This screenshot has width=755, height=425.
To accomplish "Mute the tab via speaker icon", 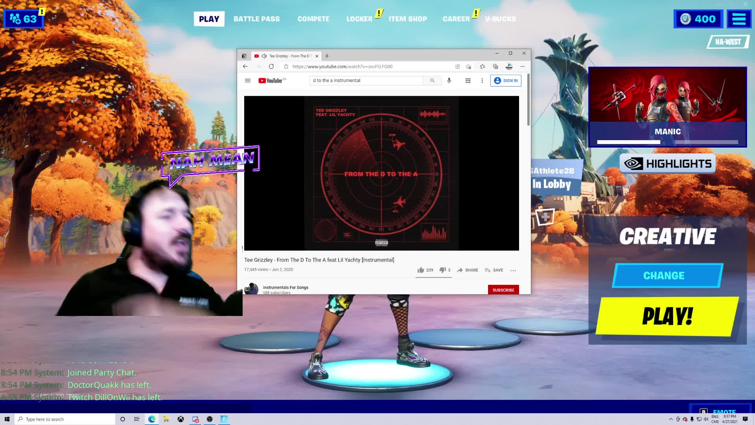I will pyautogui.click(x=264, y=56).
